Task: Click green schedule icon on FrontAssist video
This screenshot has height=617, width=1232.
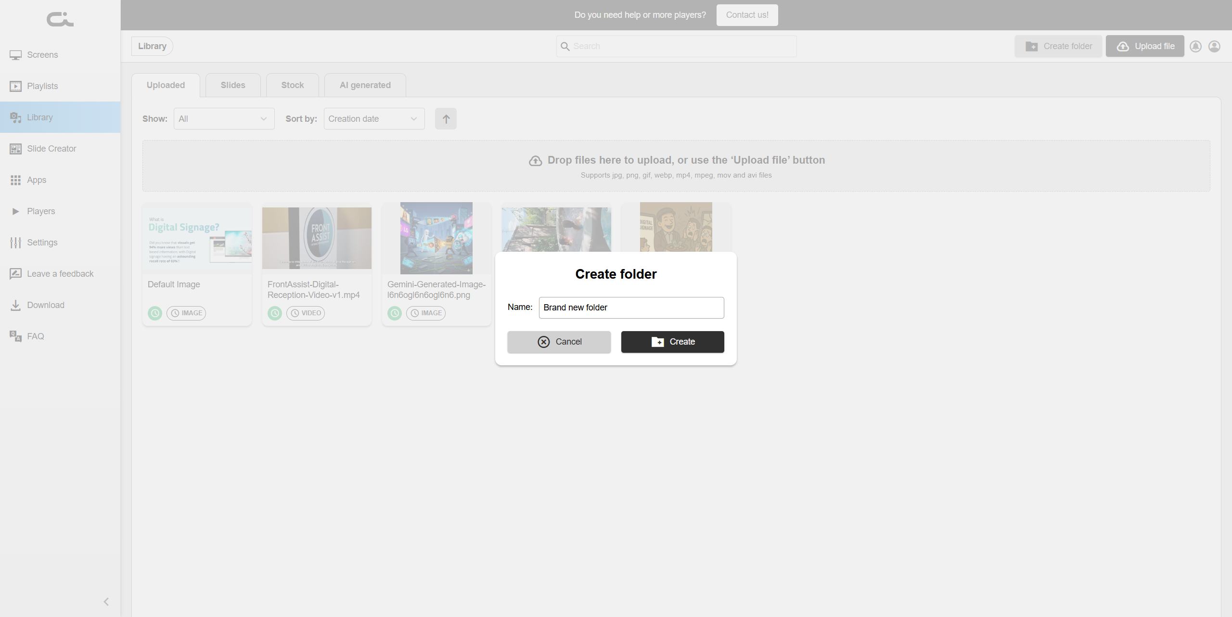Action: (275, 313)
